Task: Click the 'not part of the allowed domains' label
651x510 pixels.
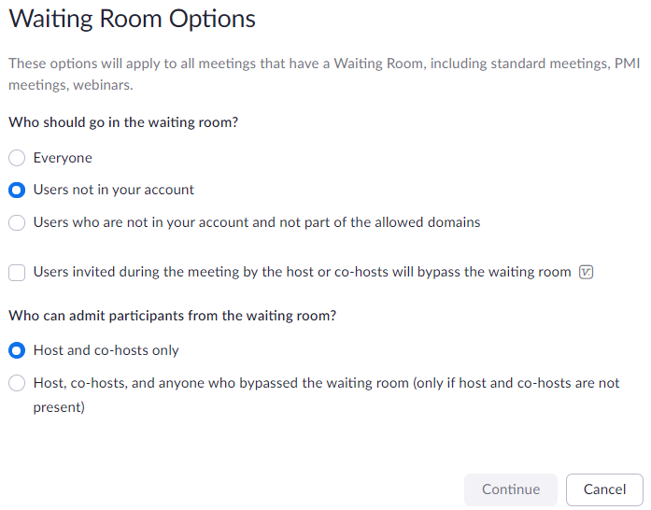Action: [x=257, y=222]
